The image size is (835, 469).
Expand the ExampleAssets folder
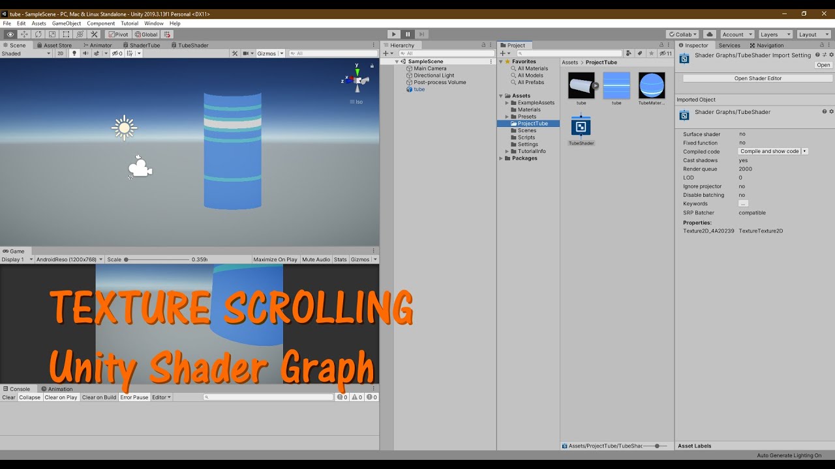point(507,103)
